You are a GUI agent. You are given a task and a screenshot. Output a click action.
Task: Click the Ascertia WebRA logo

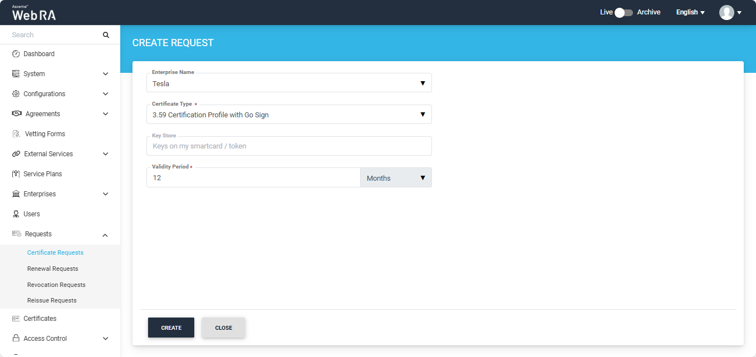[x=34, y=13]
